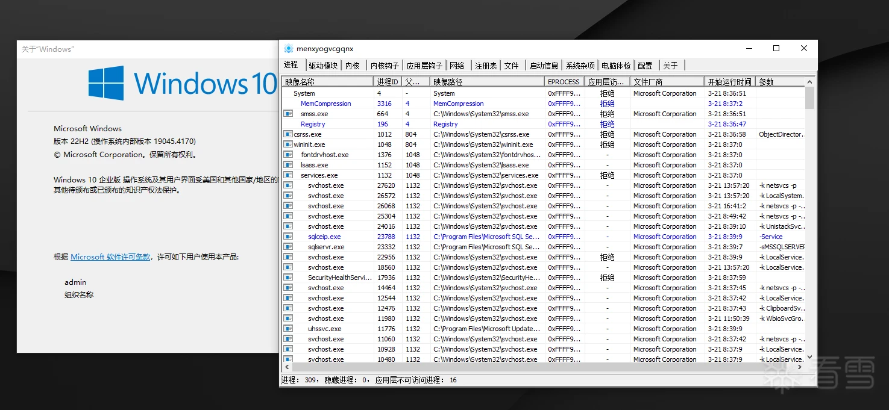Open the Microsoft 软件许可条款 link in About Windows

(111, 257)
